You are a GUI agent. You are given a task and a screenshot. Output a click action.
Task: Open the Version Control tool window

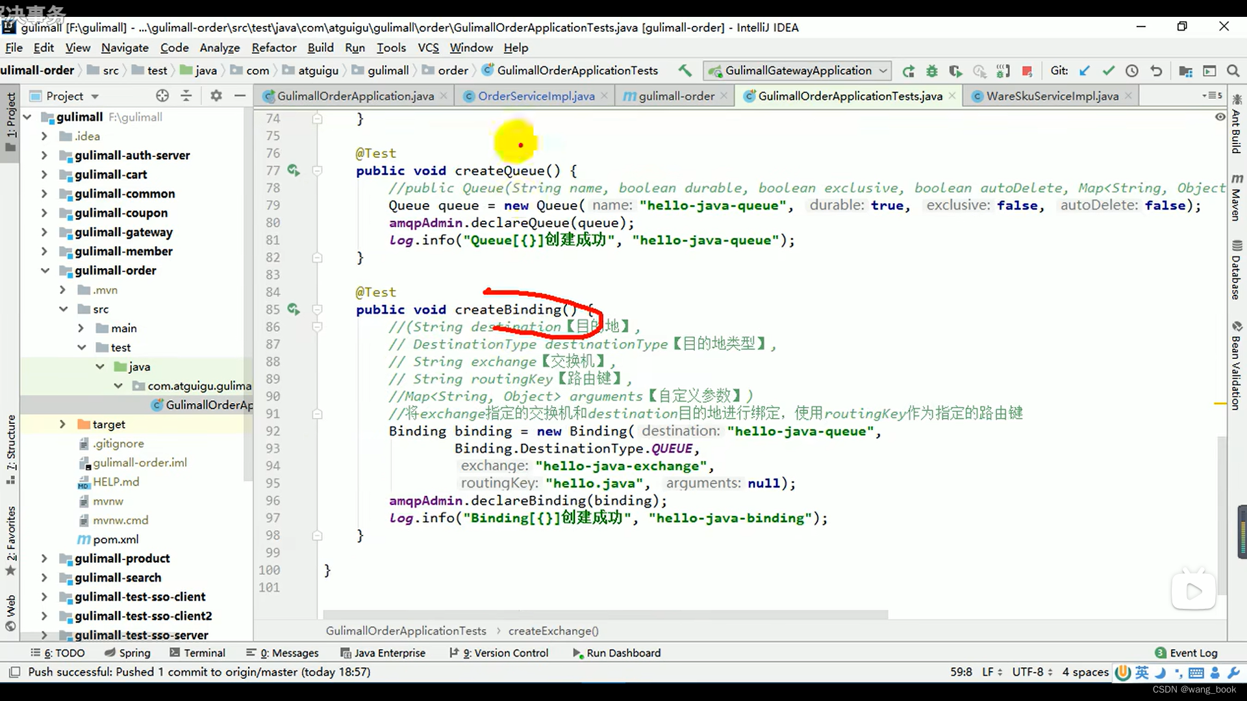499,653
